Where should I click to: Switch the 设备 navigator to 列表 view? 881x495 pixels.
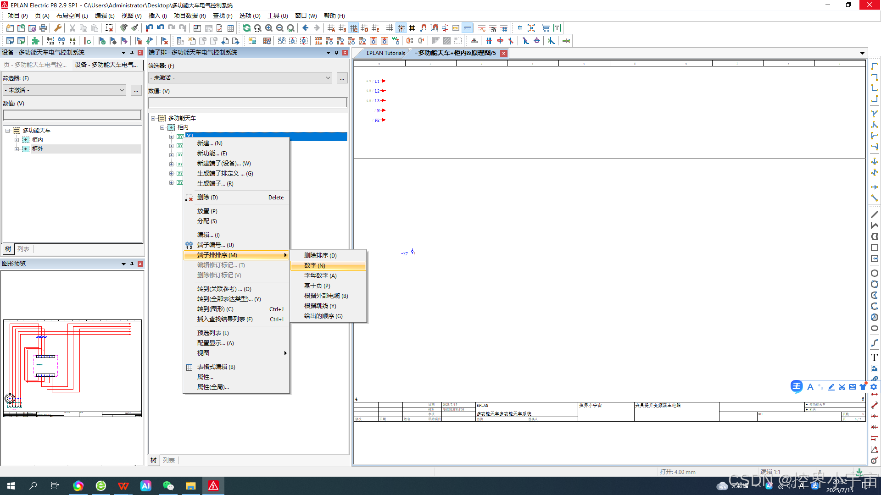(x=23, y=249)
